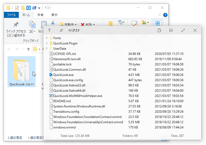Select the QuickLook-3.6.11 folder thumbnail
Screen dimensions: 206x145
tap(22, 72)
